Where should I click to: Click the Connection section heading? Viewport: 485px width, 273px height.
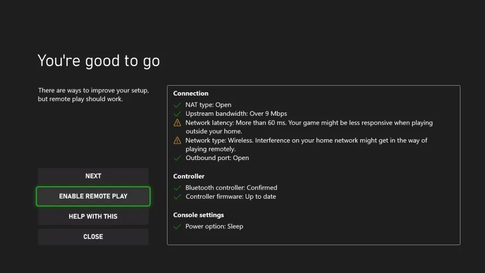[x=191, y=93]
